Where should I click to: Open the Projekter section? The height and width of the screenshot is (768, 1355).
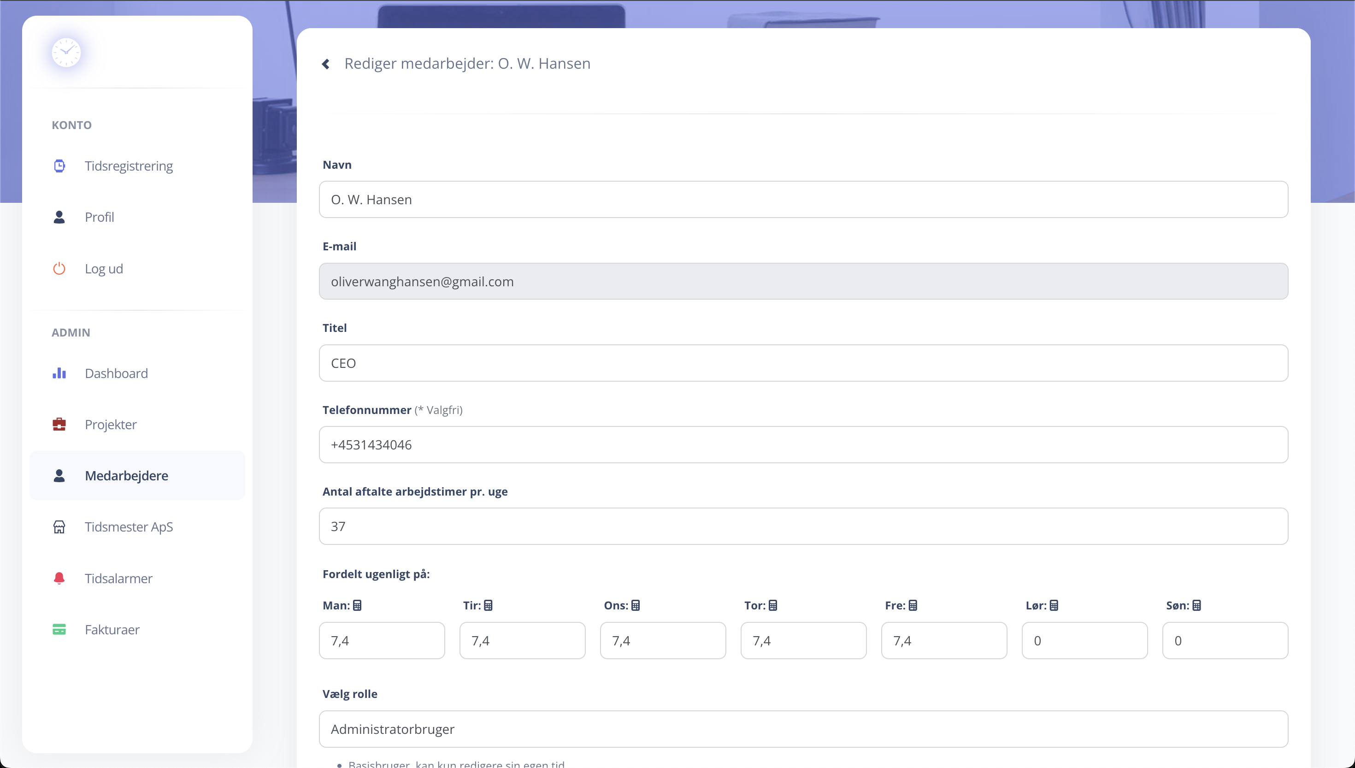pos(111,425)
